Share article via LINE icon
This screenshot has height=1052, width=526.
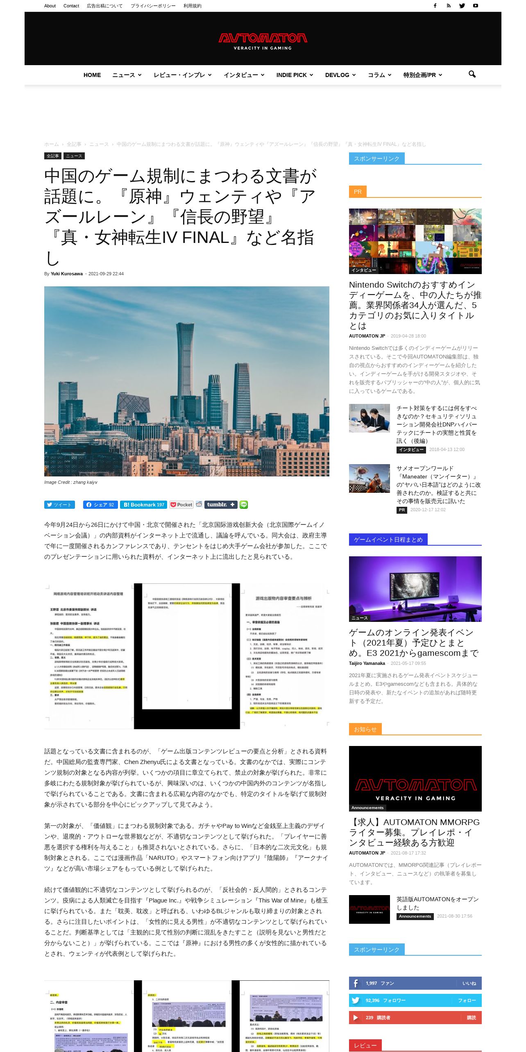[244, 505]
